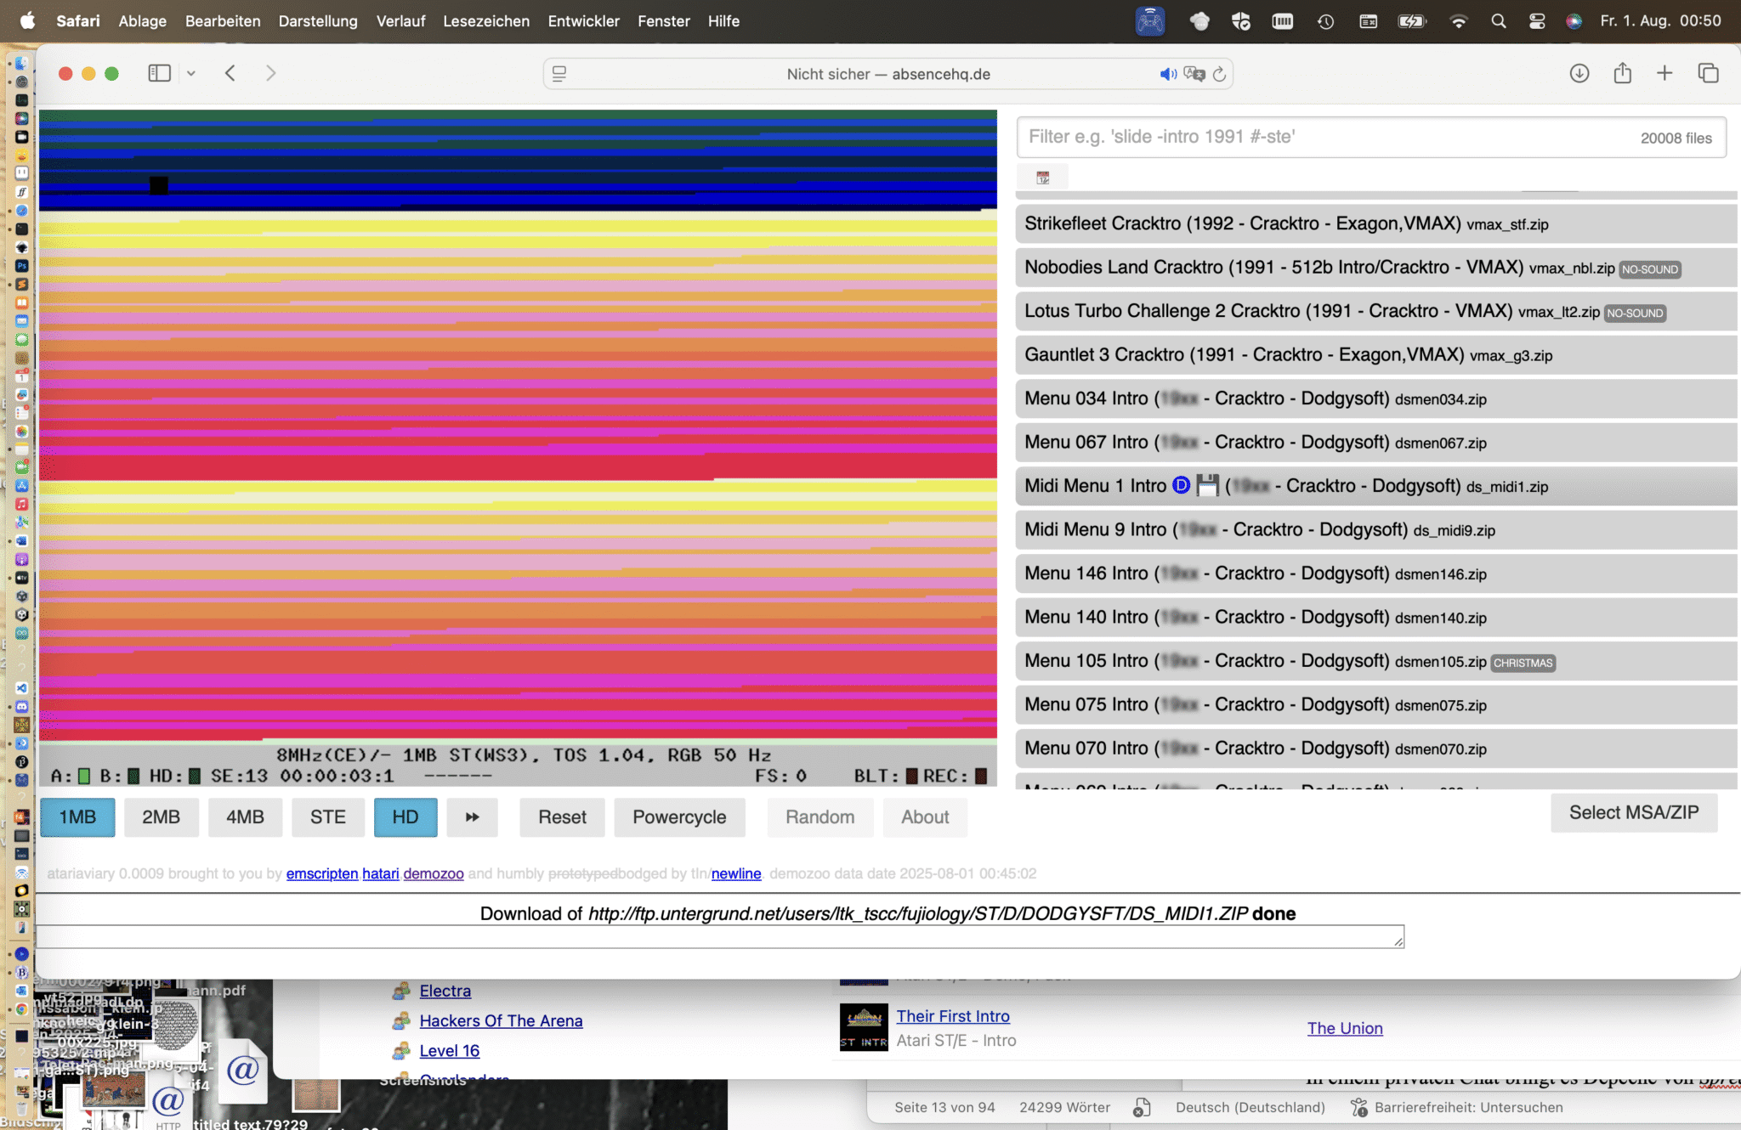Reload page with refresh icon
The width and height of the screenshot is (1741, 1130).
(x=1219, y=74)
